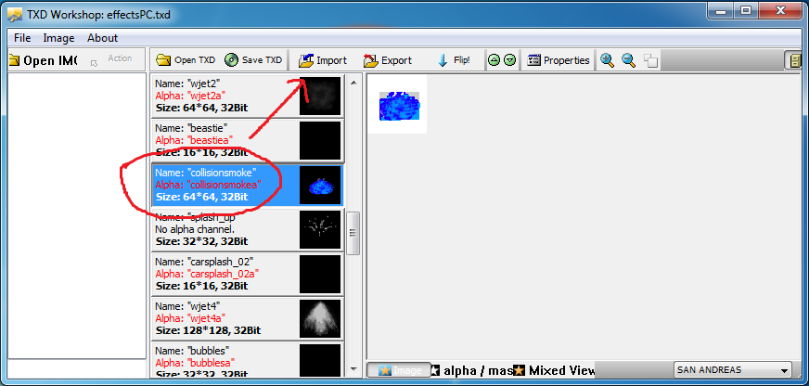
Task: Select the splash_up texture entry
Action: pos(248,229)
